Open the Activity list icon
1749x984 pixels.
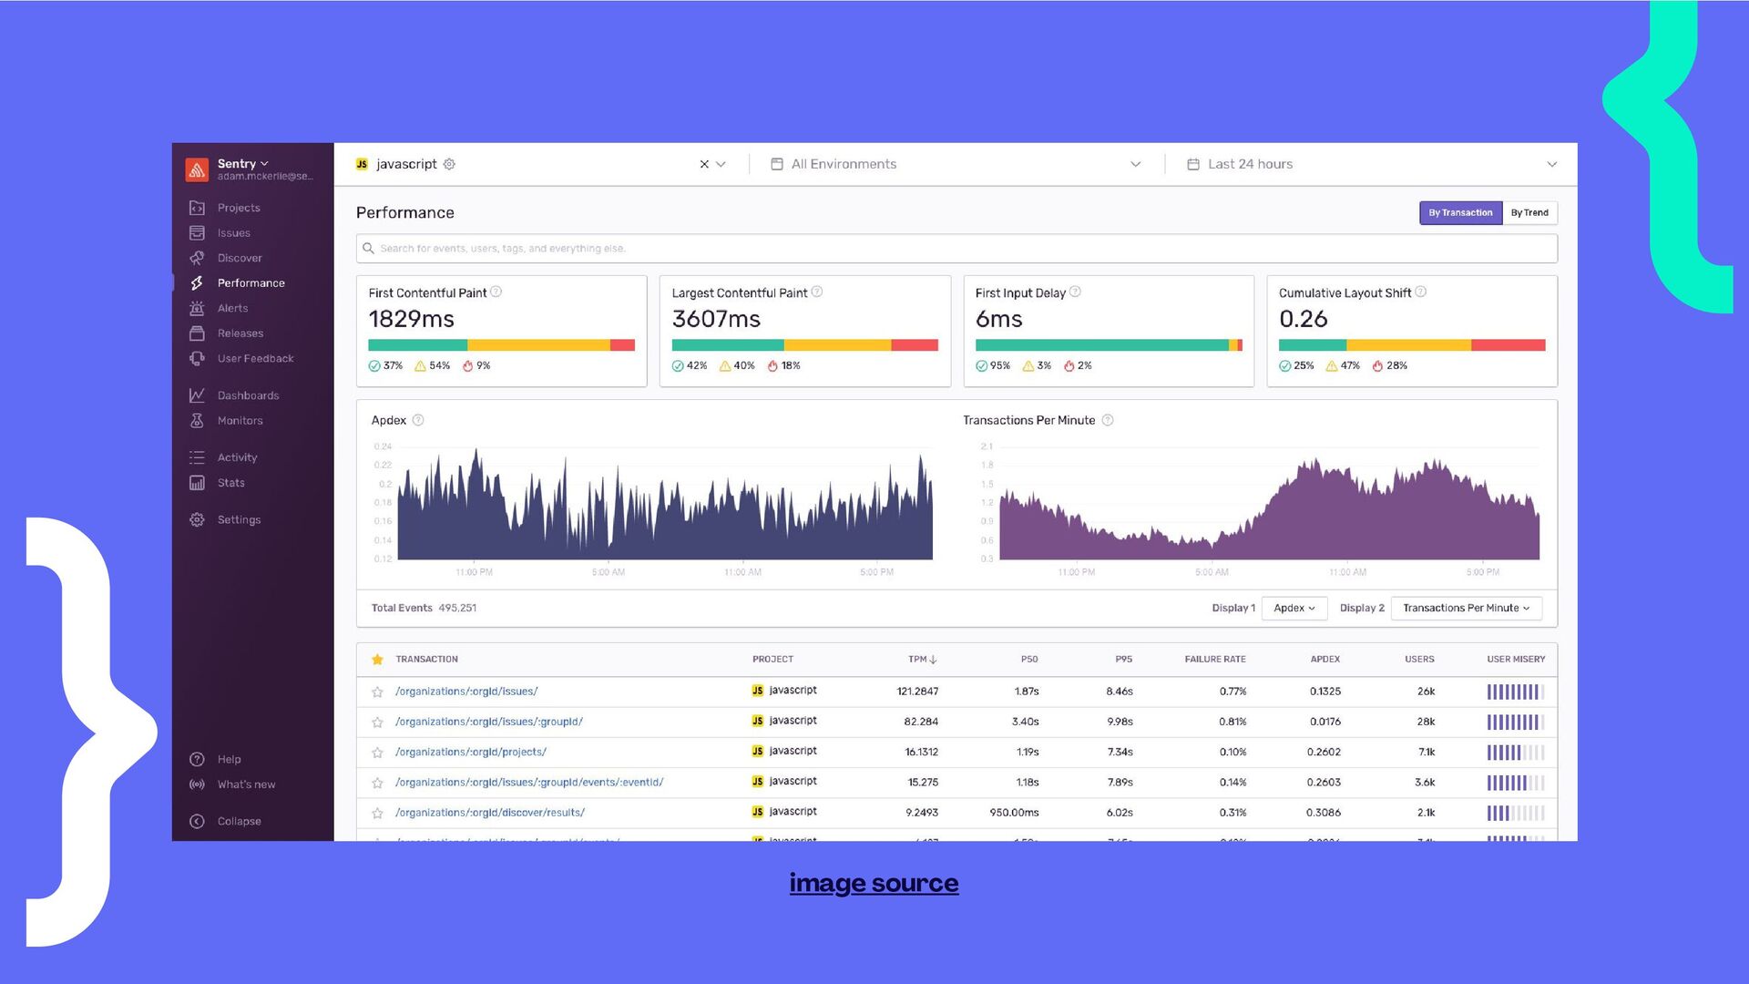click(x=197, y=457)
